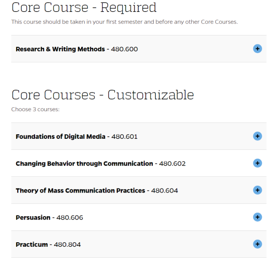Expand the Foundations of Digital Media row
Viewport: 273px width, 258px height.
(139, 136)
